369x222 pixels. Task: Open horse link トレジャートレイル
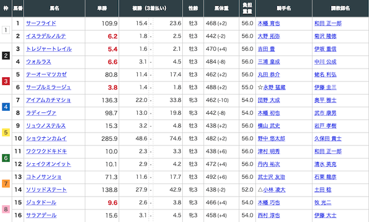[48, 49]
